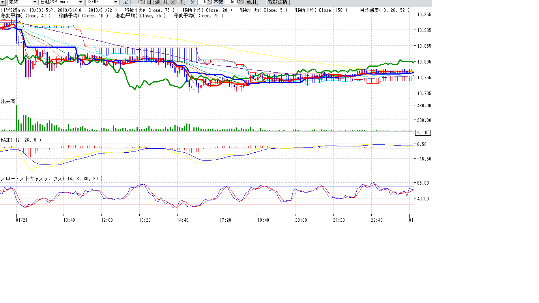Screen dimensions: 539x303
Task: Switch chart to weekly 週 timeframe
Action: click(157, 2)
